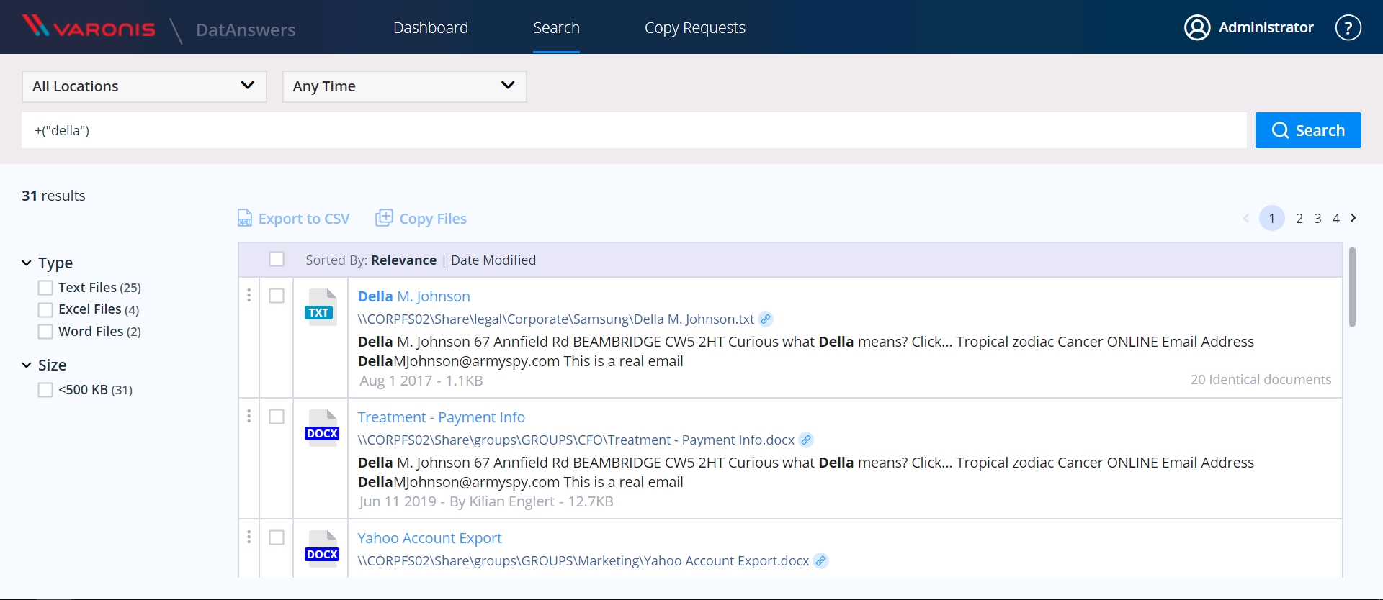Sort results by Relevance
This screenshot has width=1383, height=600.
click(x=403, y=260)
